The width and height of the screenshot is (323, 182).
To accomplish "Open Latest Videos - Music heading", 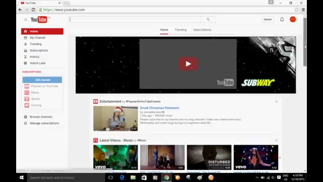I will (x=116, y=140).
